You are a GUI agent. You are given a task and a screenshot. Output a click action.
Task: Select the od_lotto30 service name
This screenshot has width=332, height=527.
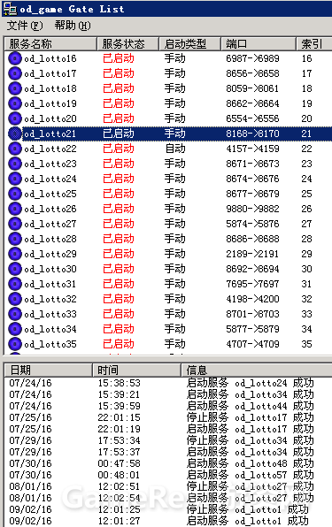50,269
